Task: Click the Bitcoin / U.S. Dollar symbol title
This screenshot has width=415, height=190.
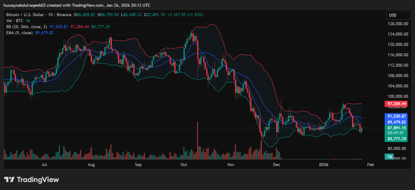Action: coord(24,15)
